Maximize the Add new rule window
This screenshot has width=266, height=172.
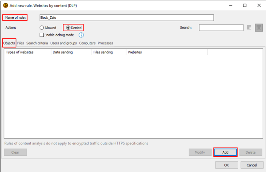(245, 6)
